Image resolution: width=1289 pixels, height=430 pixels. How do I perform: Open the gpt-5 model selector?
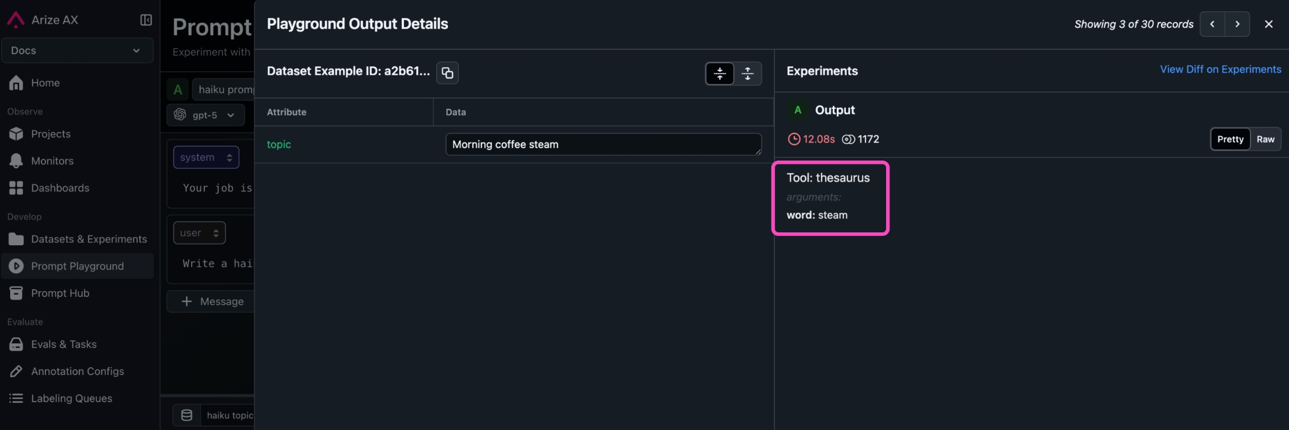click(x=205, y=115)
